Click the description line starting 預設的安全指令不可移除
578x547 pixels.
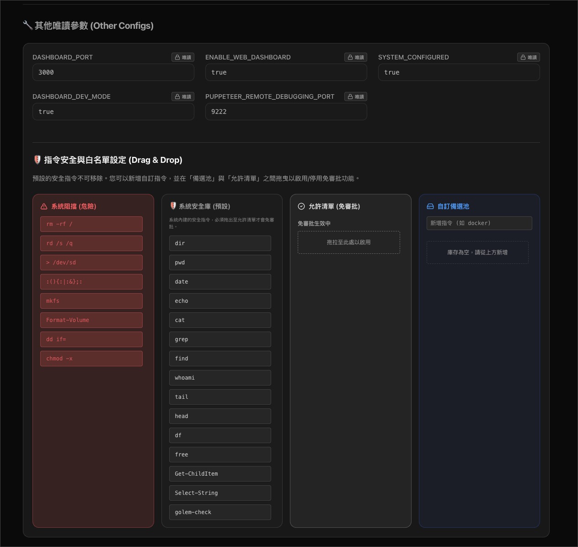point(196,178)
